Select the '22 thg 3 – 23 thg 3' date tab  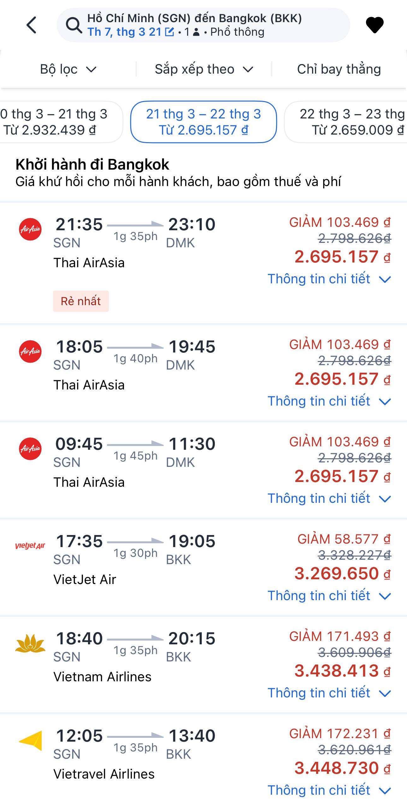coord(347,122)
